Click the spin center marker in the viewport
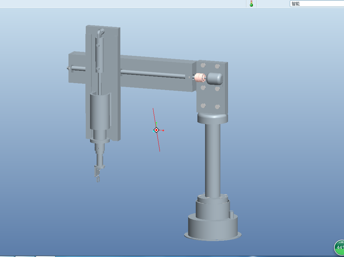 [156, 130]
